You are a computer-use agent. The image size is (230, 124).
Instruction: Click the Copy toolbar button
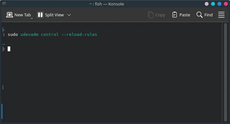(156, 15)
